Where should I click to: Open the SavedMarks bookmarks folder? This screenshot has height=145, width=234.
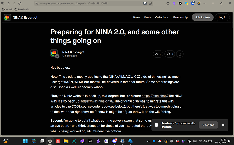tap(22, 9)
